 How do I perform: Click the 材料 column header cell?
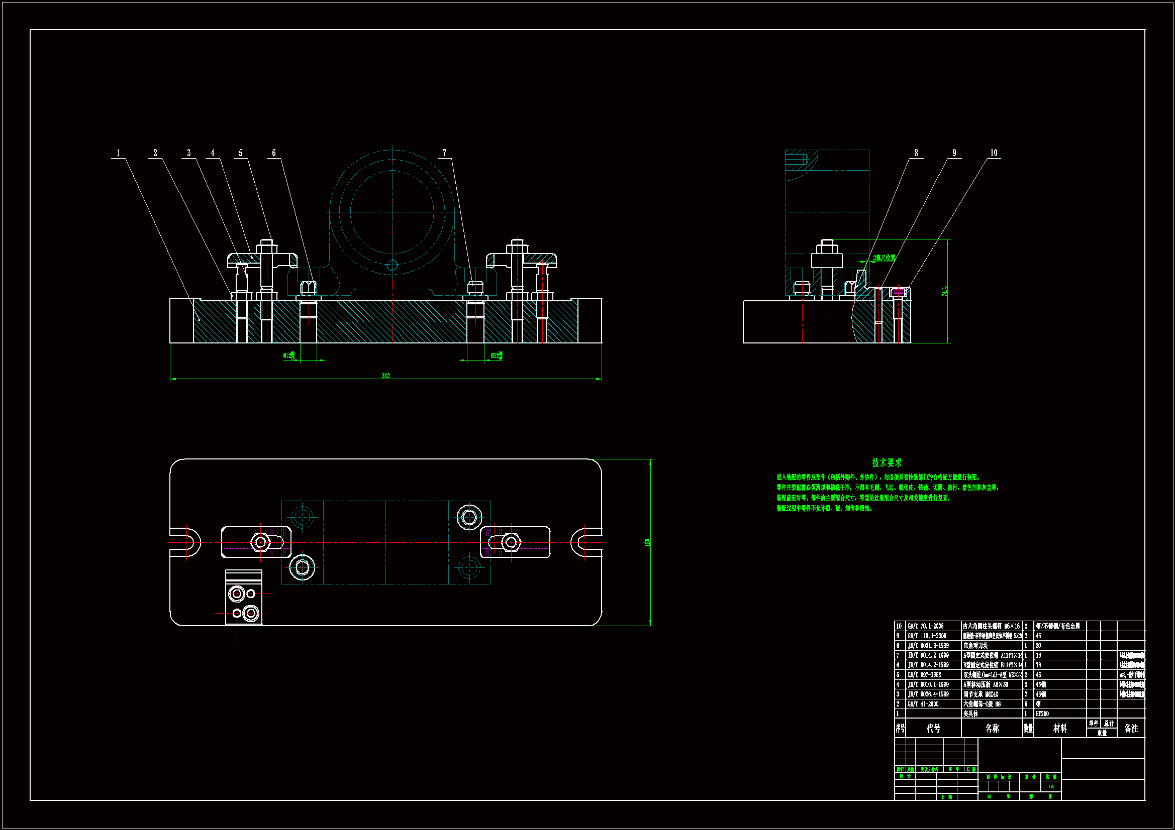[1059, 728]
